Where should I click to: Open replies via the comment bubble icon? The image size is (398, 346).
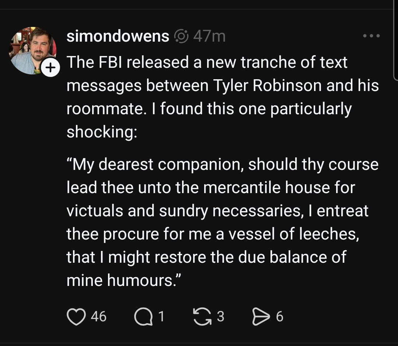pyautogui.click(x=143, y=317)
